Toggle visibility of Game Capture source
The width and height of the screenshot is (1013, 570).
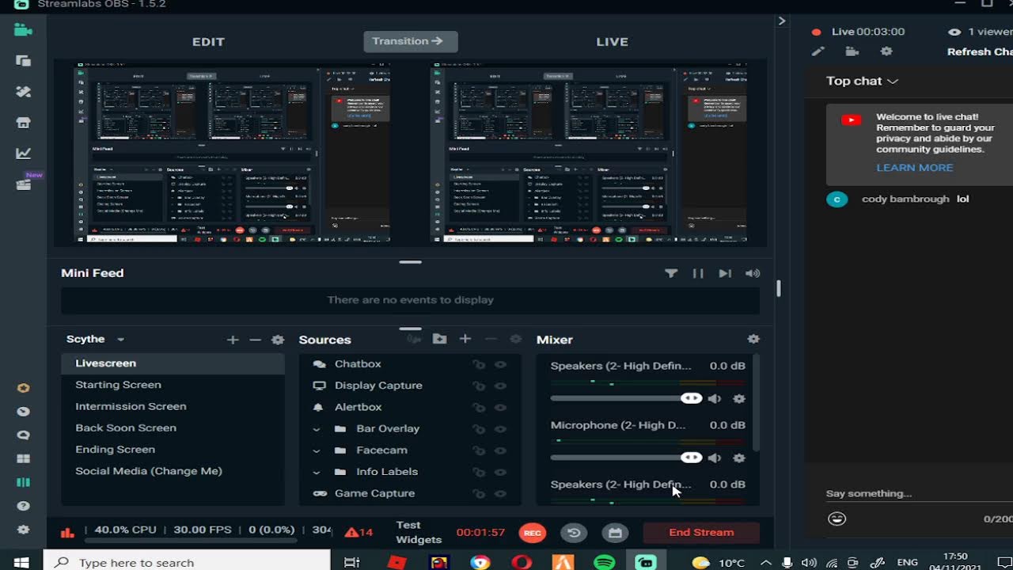[500, 493]
